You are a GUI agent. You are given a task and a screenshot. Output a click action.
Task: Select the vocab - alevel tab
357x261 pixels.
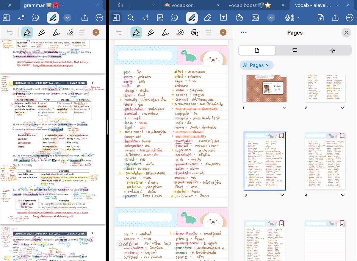pos(313,5)
